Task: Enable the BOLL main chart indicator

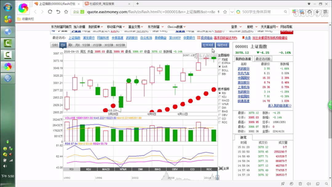Action: 220,70
